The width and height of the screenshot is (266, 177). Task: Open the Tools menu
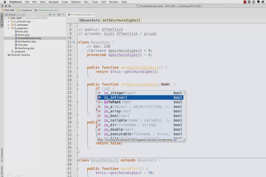coord(95,2)
